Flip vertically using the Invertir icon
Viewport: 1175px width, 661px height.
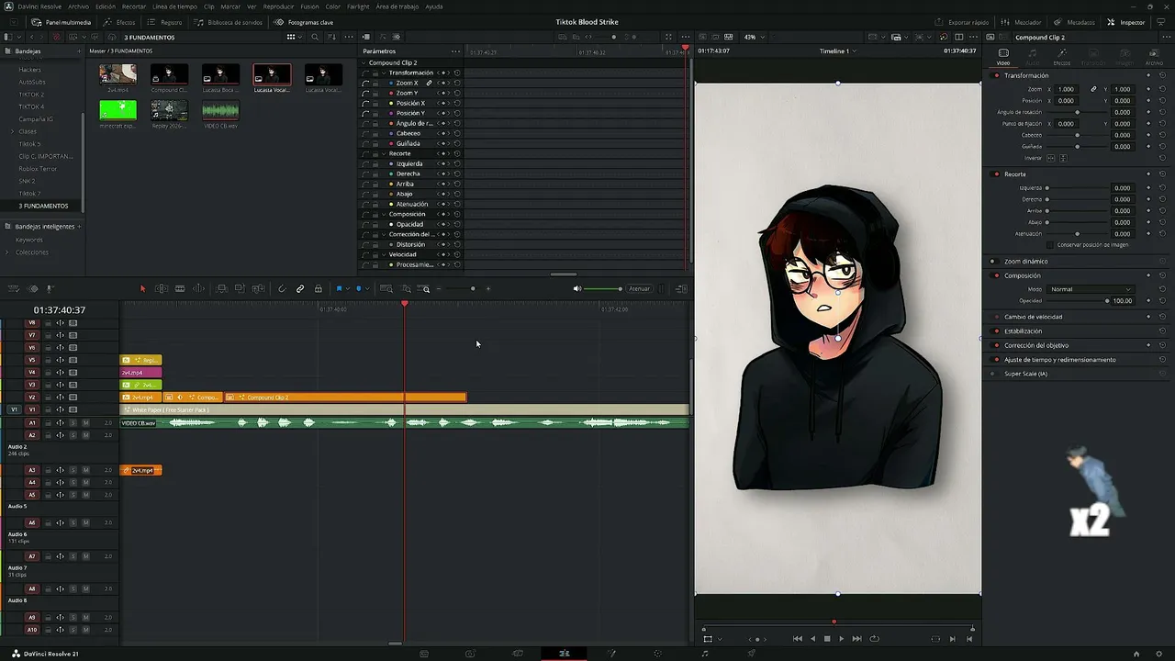click(1063, 158)
